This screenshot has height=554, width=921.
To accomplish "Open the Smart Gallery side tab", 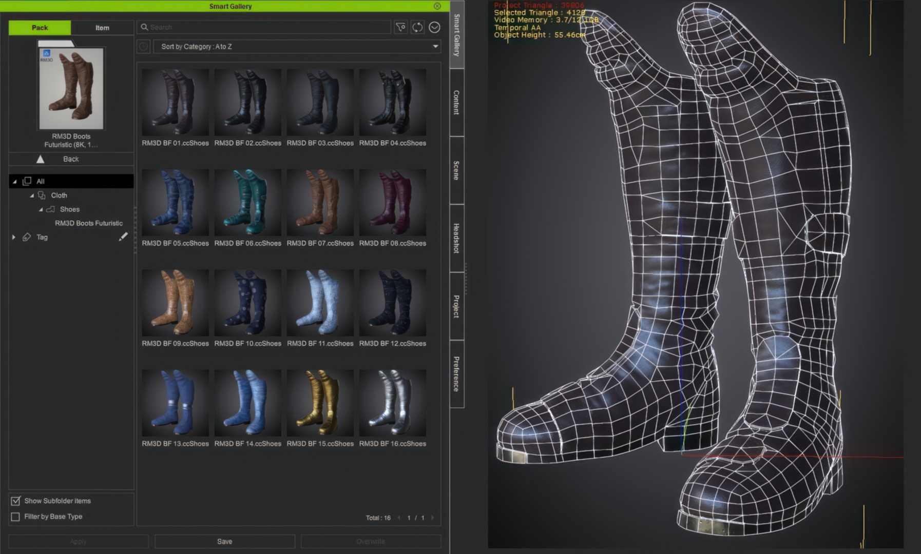I will pos(457,34).
